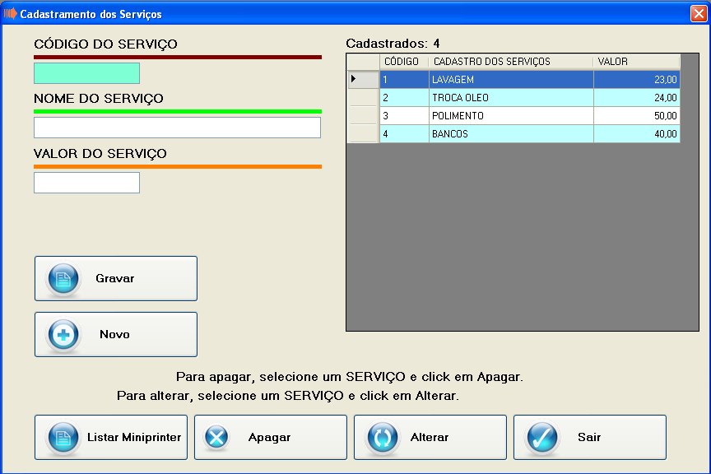Click the checkmark icon on Sair
Image resolution: width=711 pixels, height=474 pixels.
(541, 437)
